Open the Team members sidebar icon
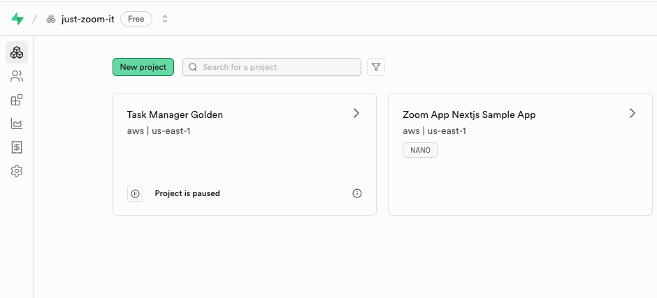The image size is (657, 298). coord(17,76)
